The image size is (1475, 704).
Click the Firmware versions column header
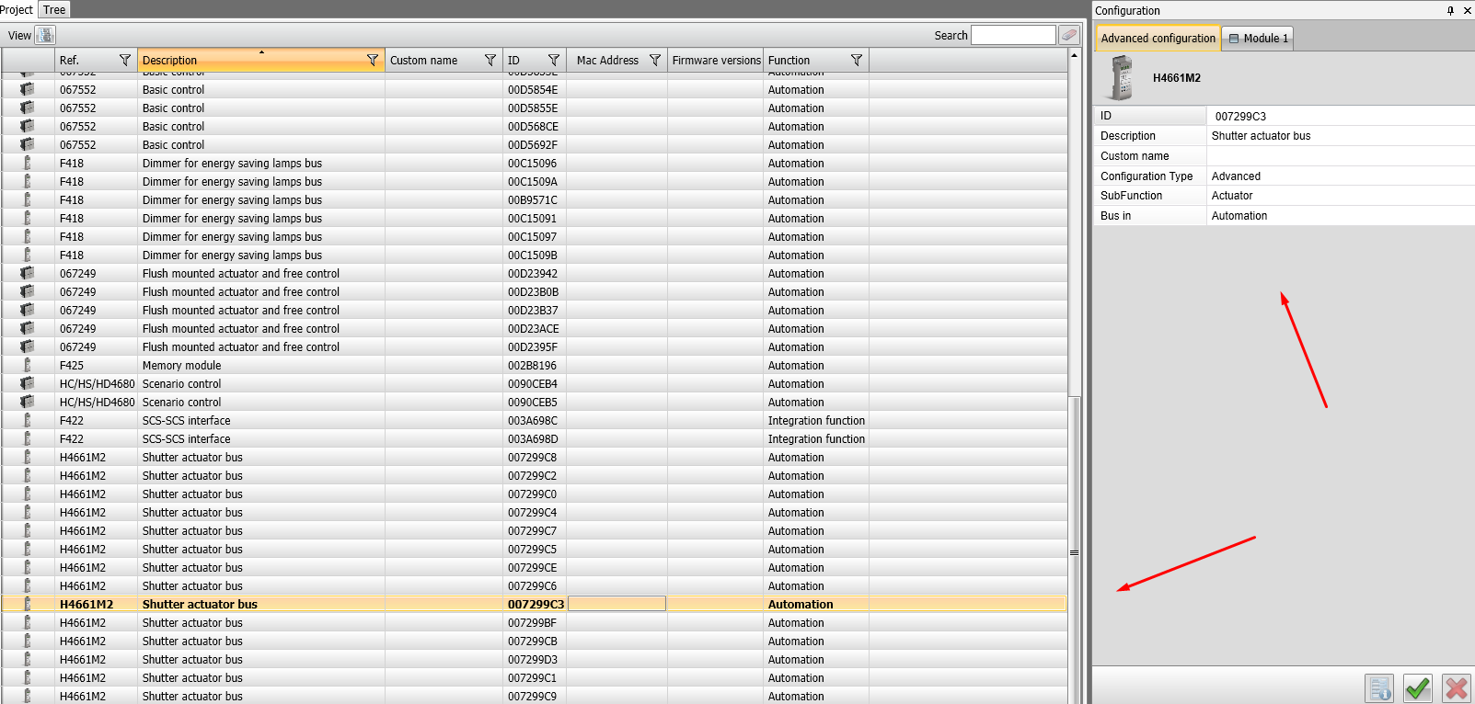(716, 60)
